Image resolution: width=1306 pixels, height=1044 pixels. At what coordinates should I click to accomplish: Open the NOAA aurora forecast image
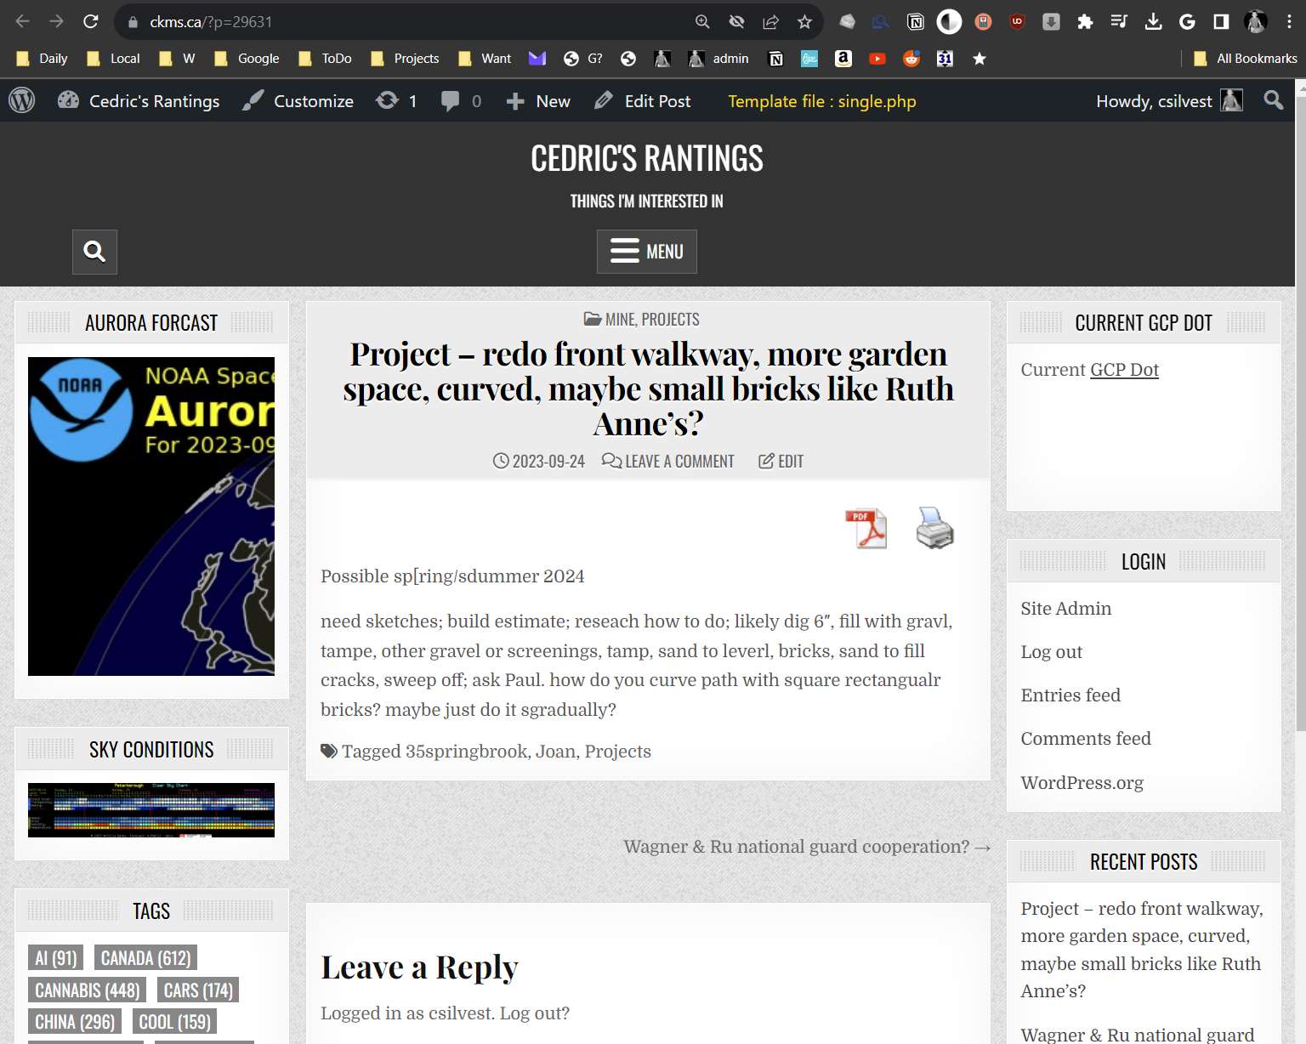point(151,516)
